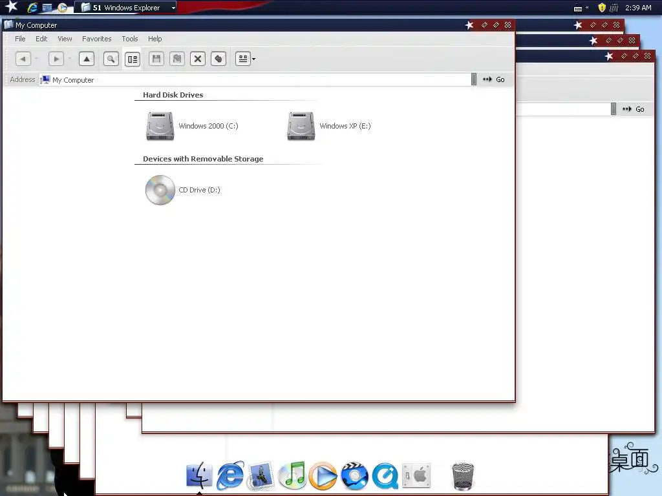Open the View menu

coord(65,39)
